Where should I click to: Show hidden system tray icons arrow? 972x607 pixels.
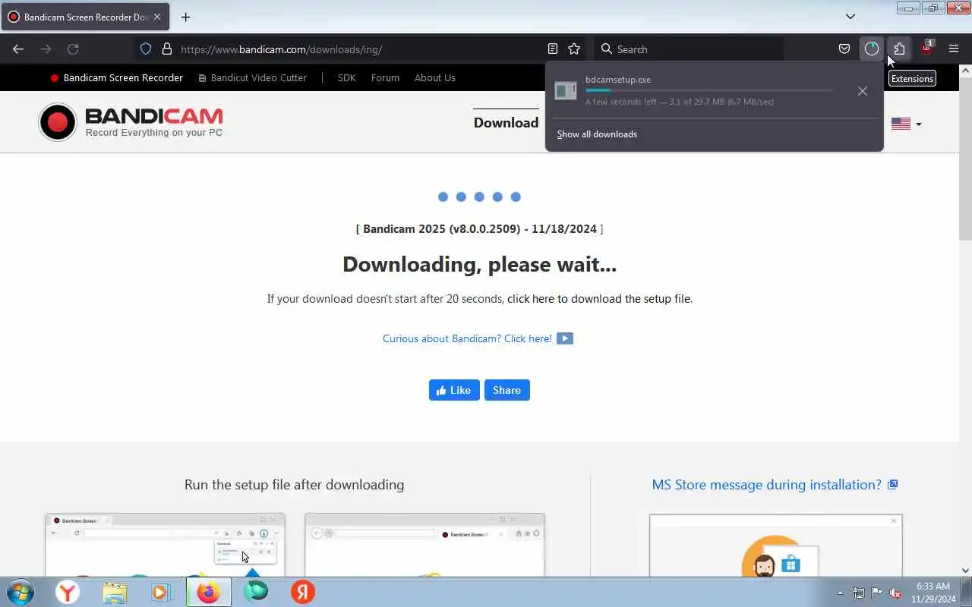coord(840,593)
